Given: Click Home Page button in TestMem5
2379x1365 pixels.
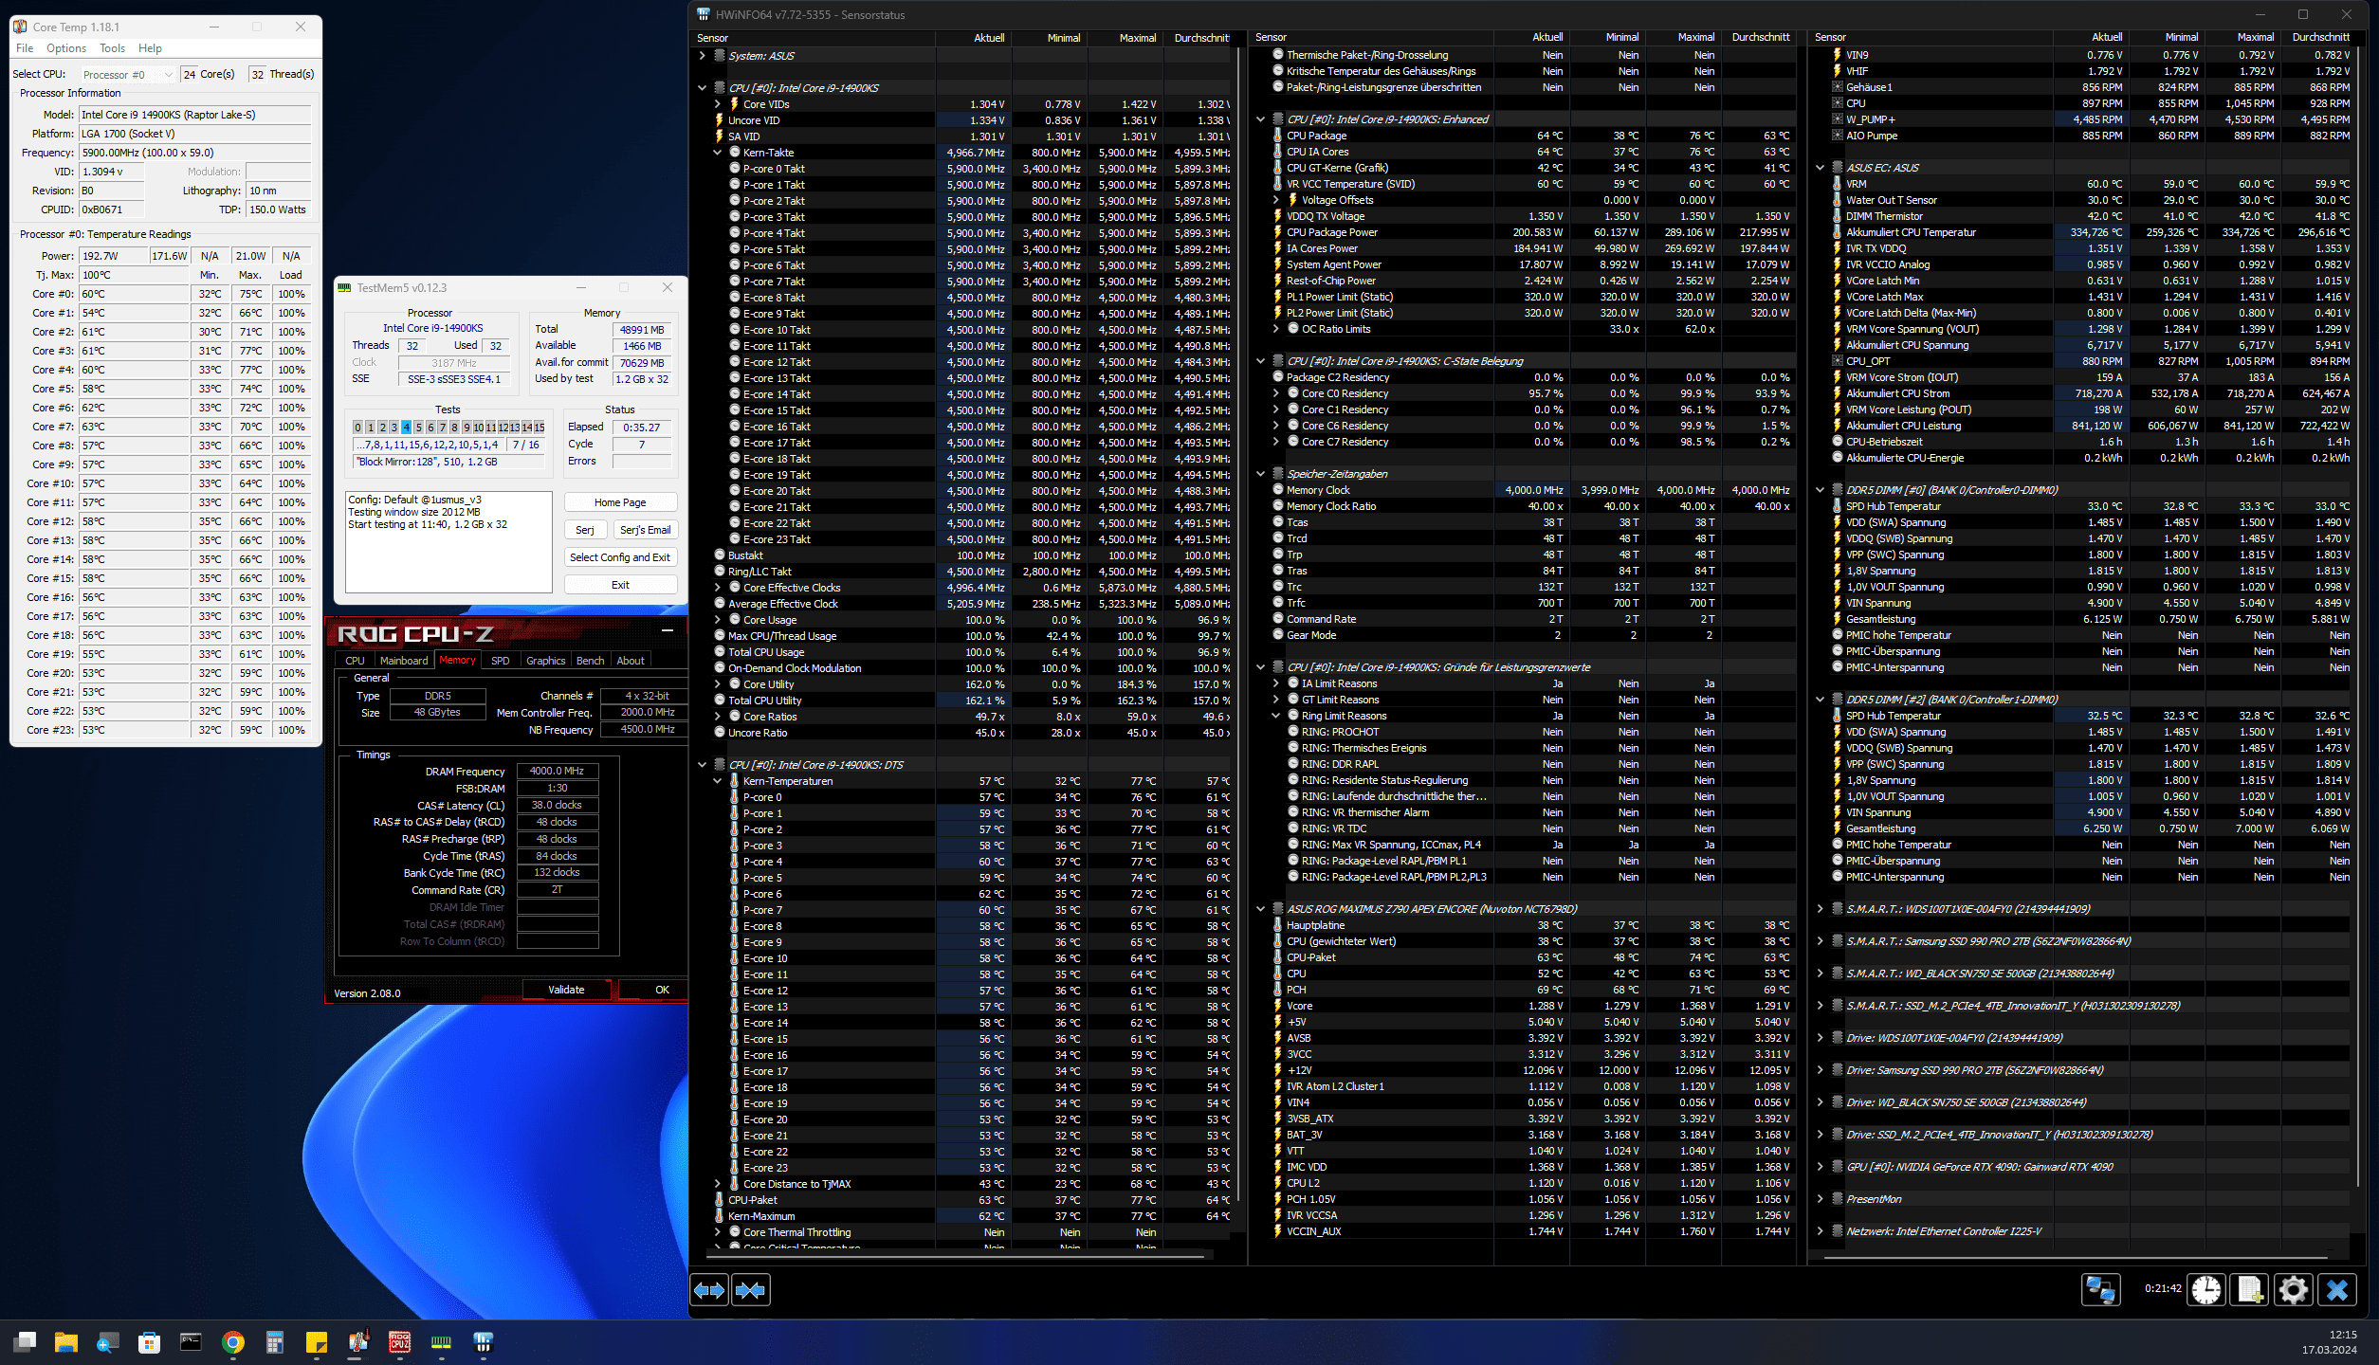Looking at the screenshot, I should tap(620, 502).
